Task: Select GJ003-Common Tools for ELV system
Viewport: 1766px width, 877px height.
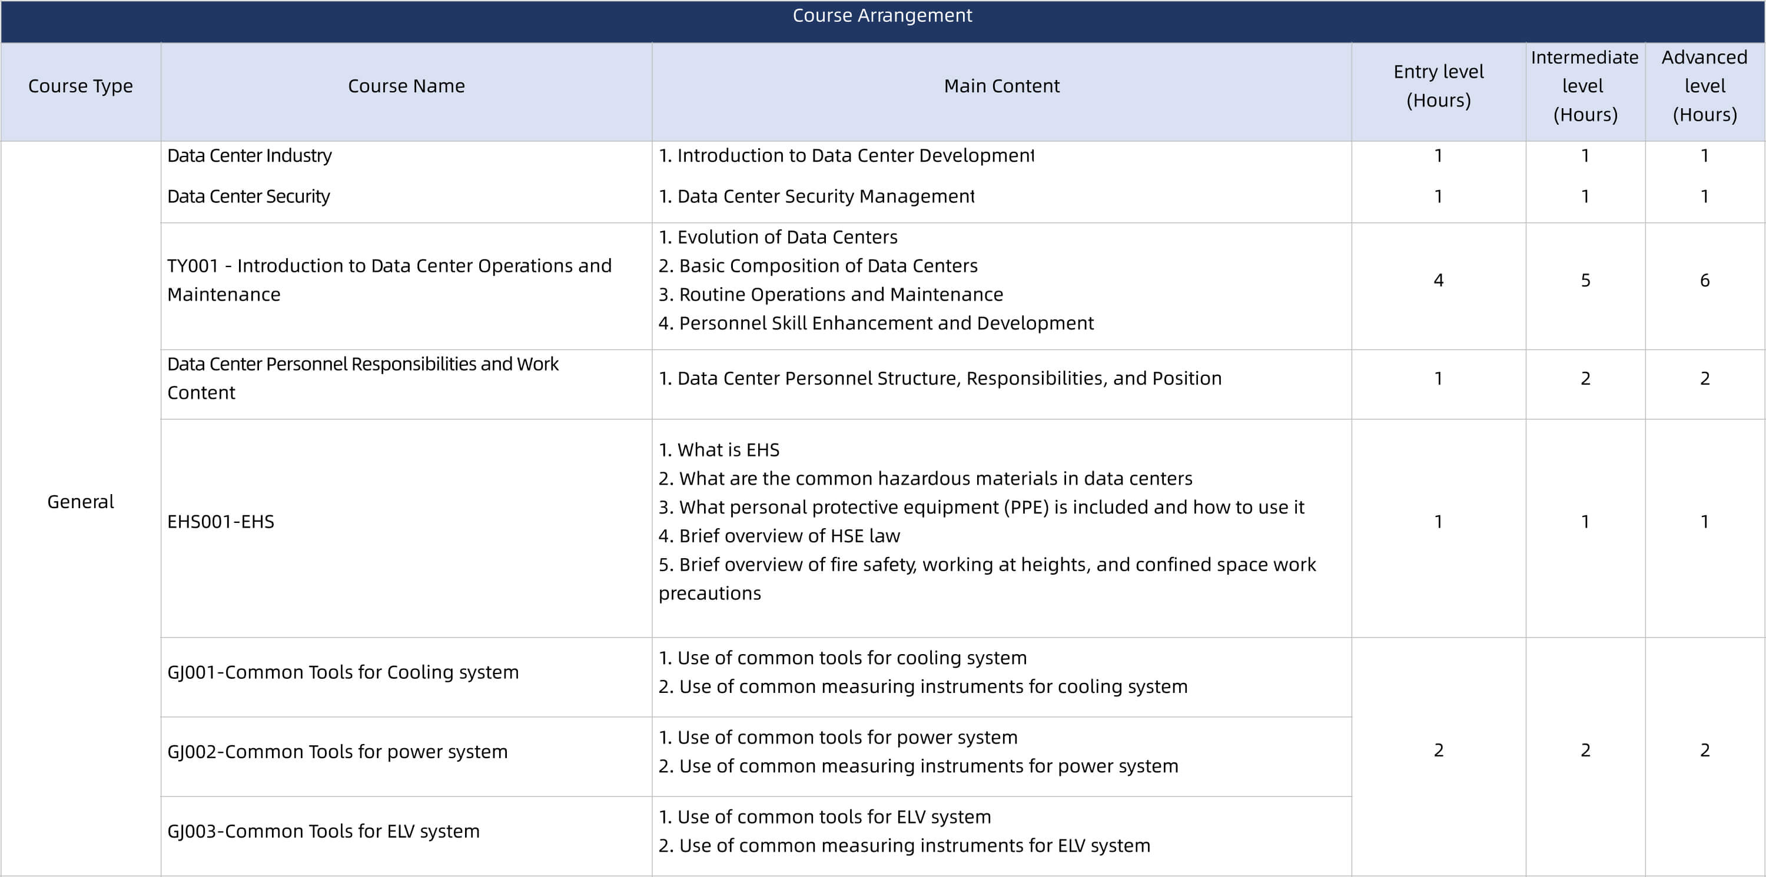Action: point(324,831)
